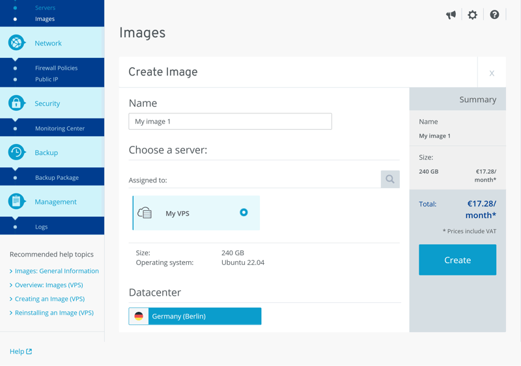Image resolution: width=521 pixels, height=366 pixels.
Task: Choose Germany (Berlin) datacenter
Action: [195, 317]
